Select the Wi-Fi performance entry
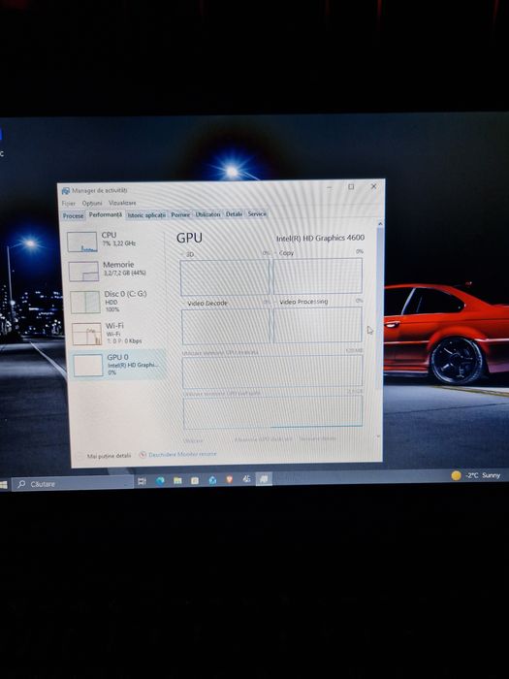509x679 pixels. coord(117,333)
